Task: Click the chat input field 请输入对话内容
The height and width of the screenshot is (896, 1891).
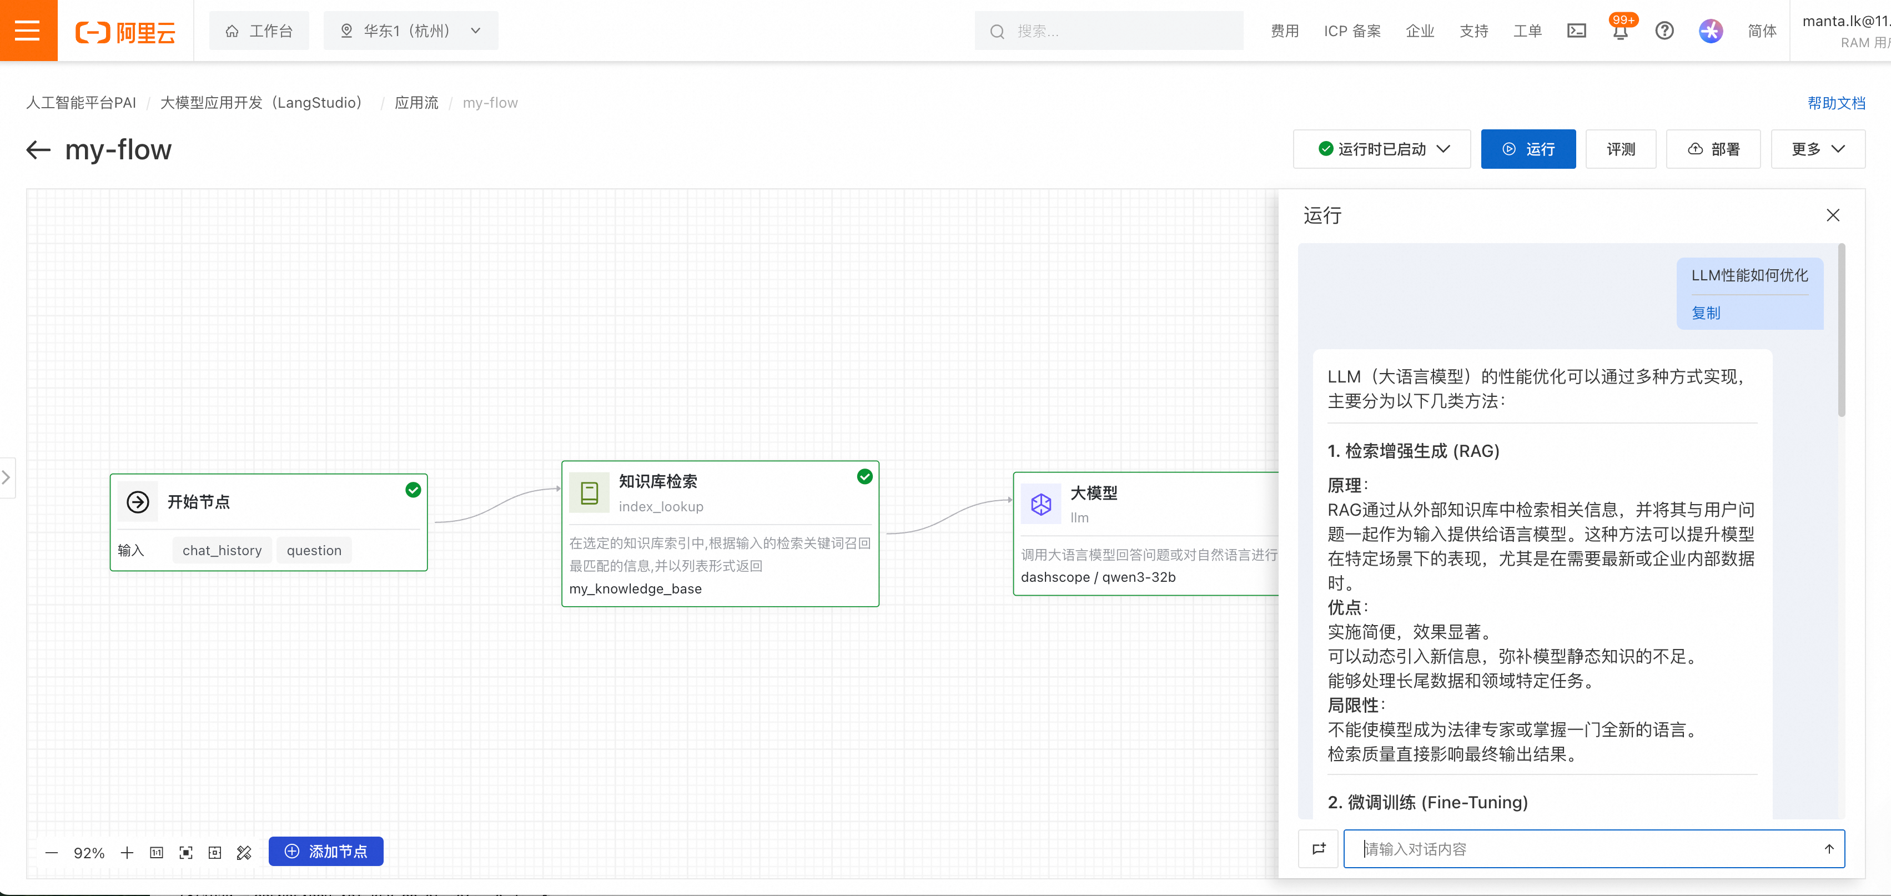Action: click(1578, 848)
